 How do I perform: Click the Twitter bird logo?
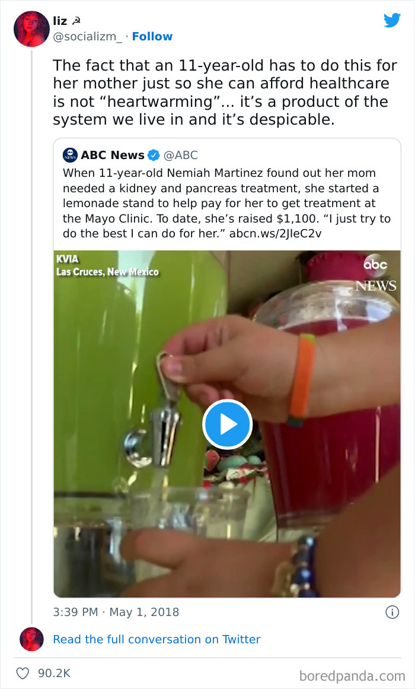[x=392, y=21]
